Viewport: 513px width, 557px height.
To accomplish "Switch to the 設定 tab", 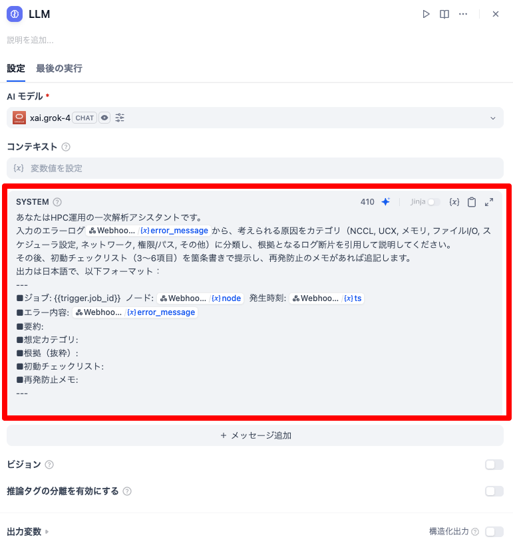I will pyautogui.click(x=16, y=68).
